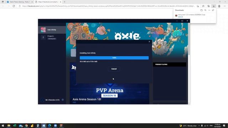
Task: Open the Windows Start menu
Action: (3, 126)
